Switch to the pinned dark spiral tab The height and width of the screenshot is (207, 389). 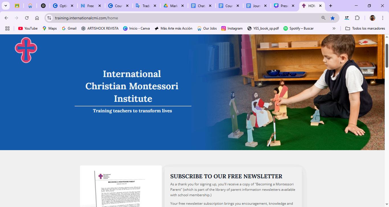43,6
